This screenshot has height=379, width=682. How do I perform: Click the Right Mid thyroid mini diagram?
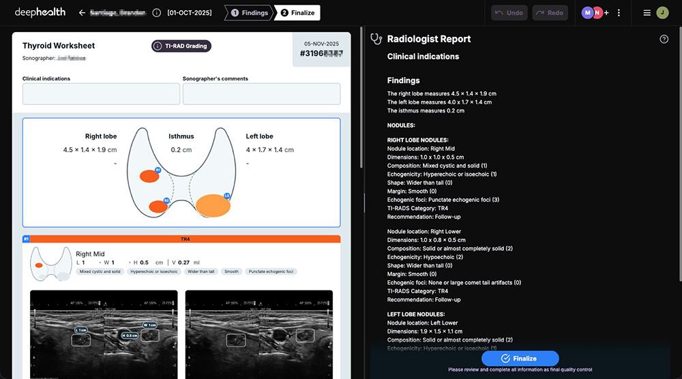pos(51,264)
